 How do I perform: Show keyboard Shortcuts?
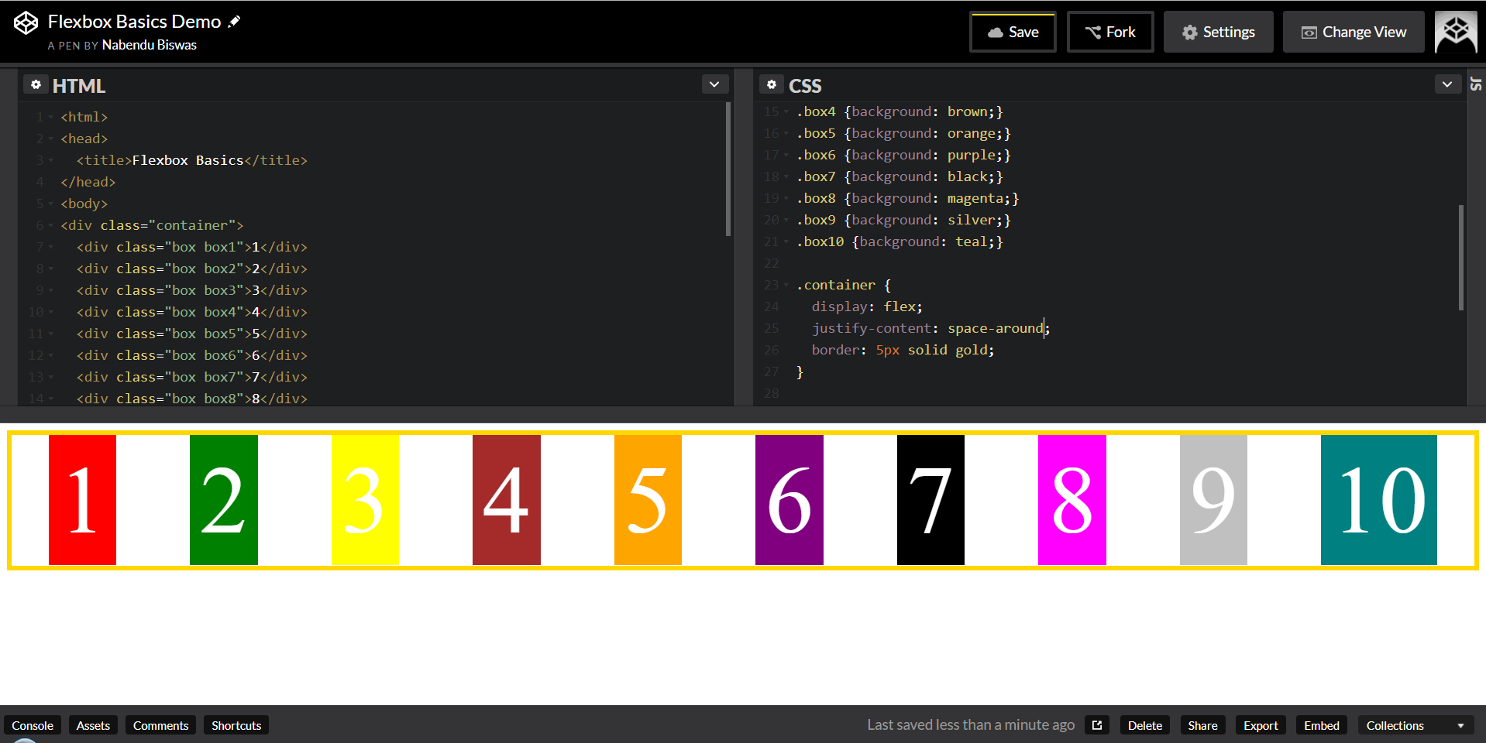pyautogui.click(x=236, y=725)
